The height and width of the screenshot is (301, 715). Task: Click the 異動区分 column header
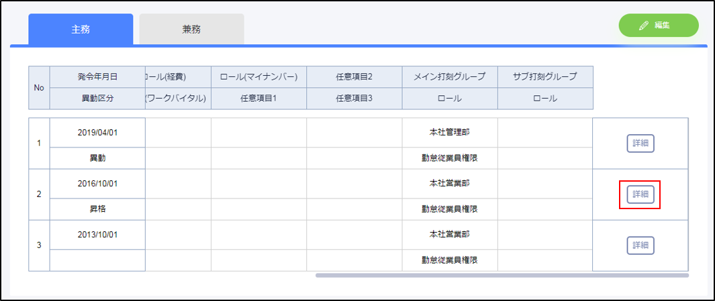pos(97,99)
